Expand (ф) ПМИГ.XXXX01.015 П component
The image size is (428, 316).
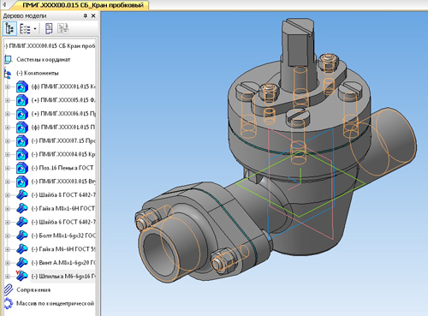pos(8,128)
